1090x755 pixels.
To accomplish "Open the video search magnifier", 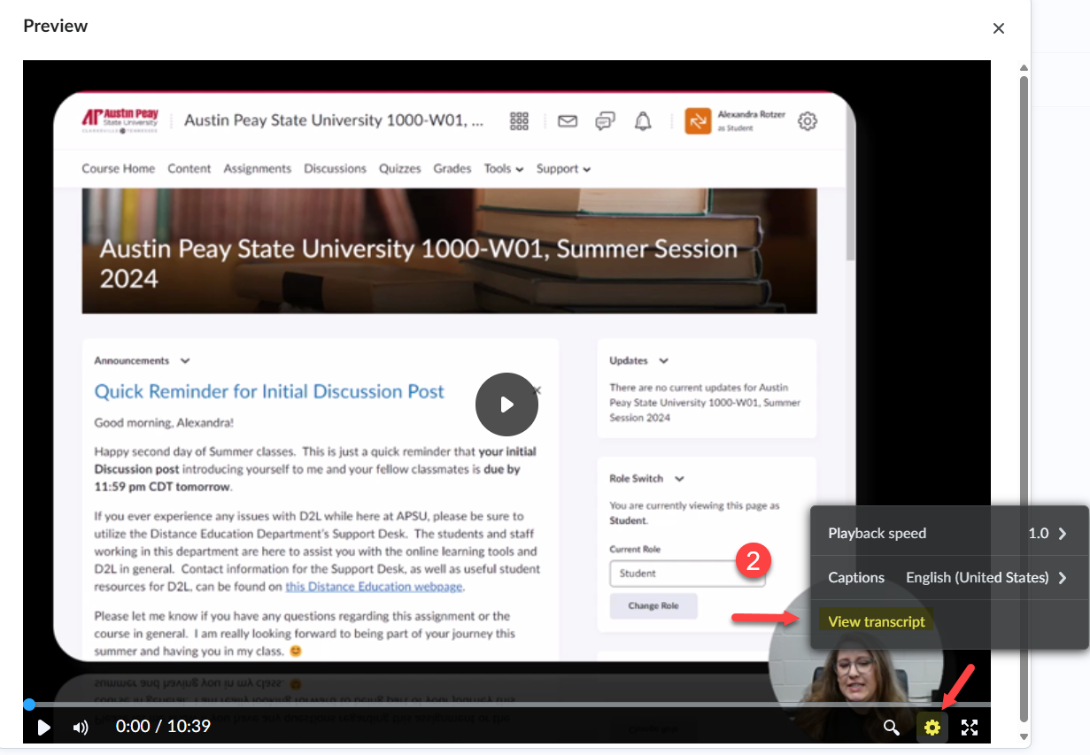I will point(892,727).
